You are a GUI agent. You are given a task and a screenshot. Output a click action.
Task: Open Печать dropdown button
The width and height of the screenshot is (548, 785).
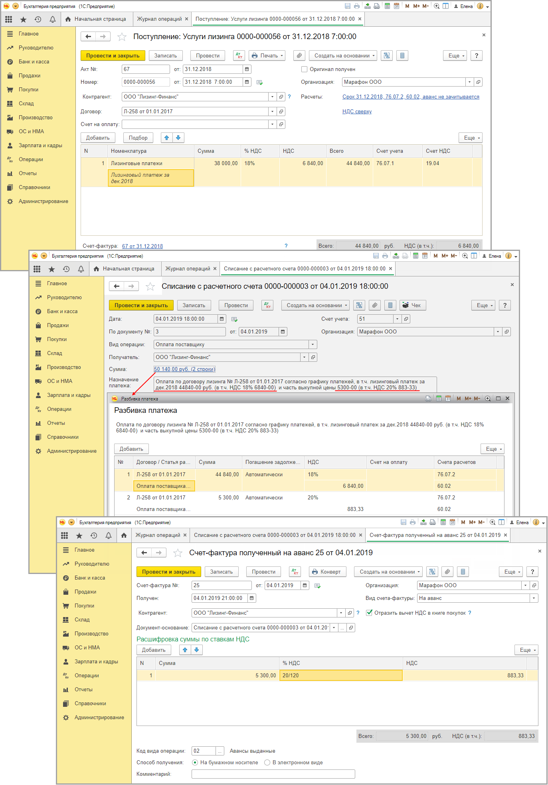pyautogui.click(x=267, y=56)
